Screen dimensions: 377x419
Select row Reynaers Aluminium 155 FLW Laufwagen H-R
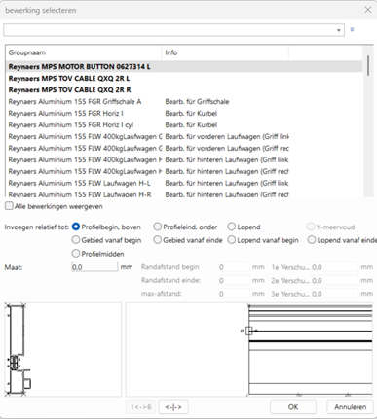coord(184,194)
